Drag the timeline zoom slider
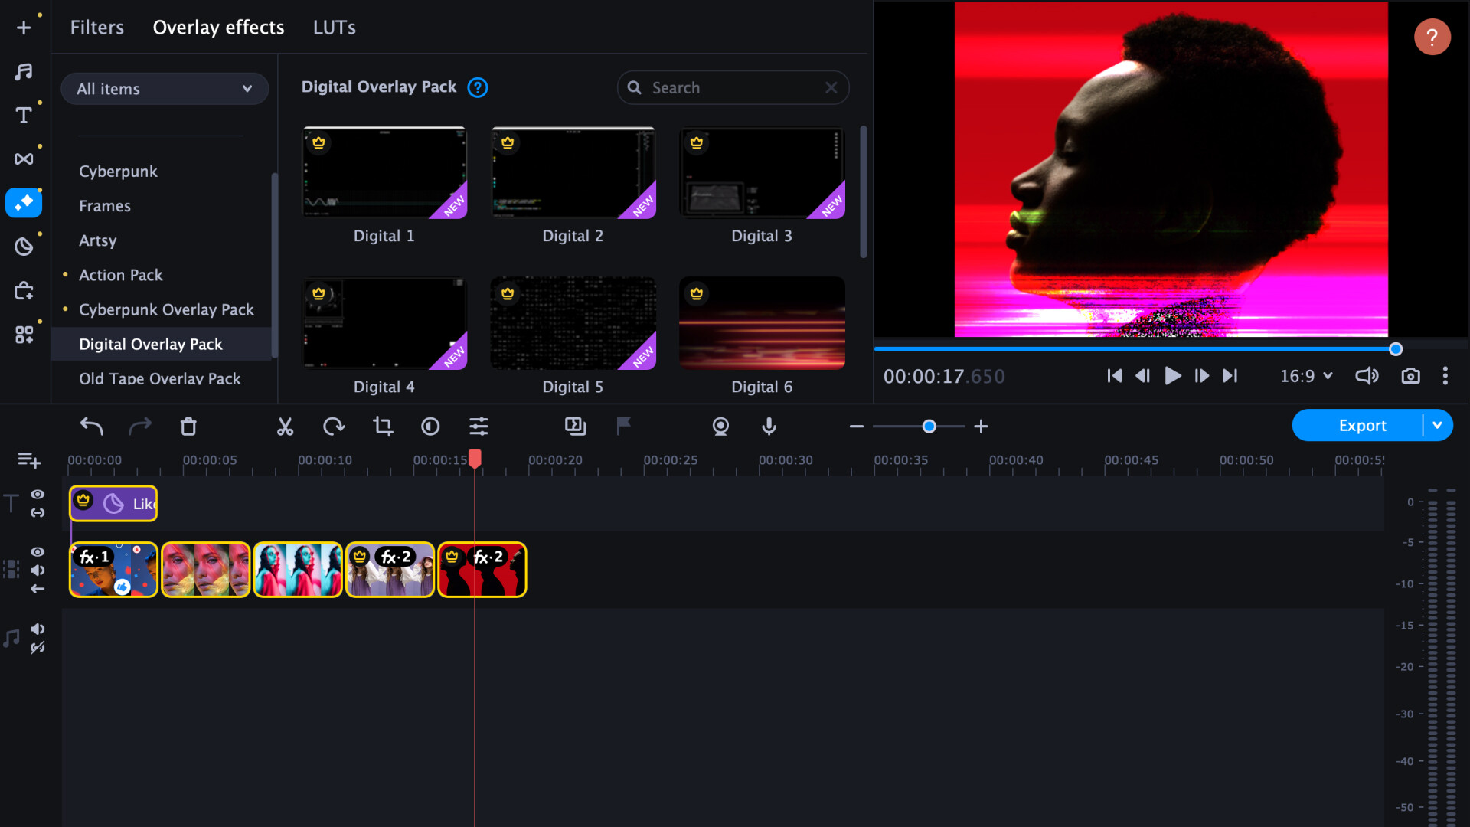1470x827 pixels. (x=927, y=425)
